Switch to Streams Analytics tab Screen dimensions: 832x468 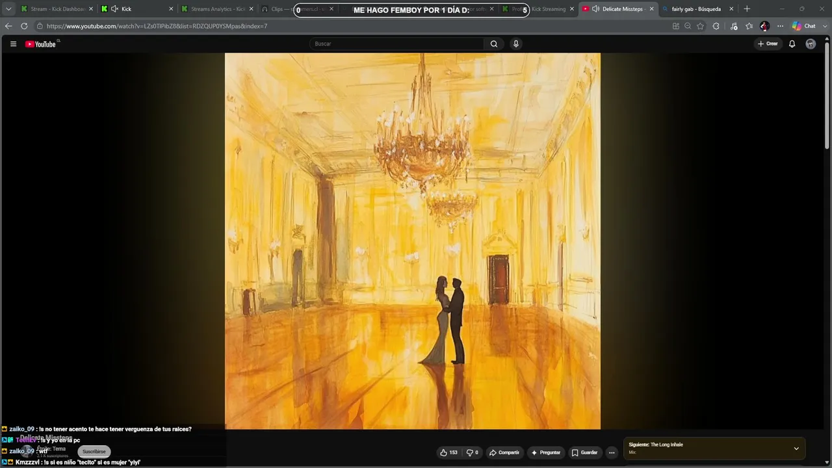click(218, 9)
